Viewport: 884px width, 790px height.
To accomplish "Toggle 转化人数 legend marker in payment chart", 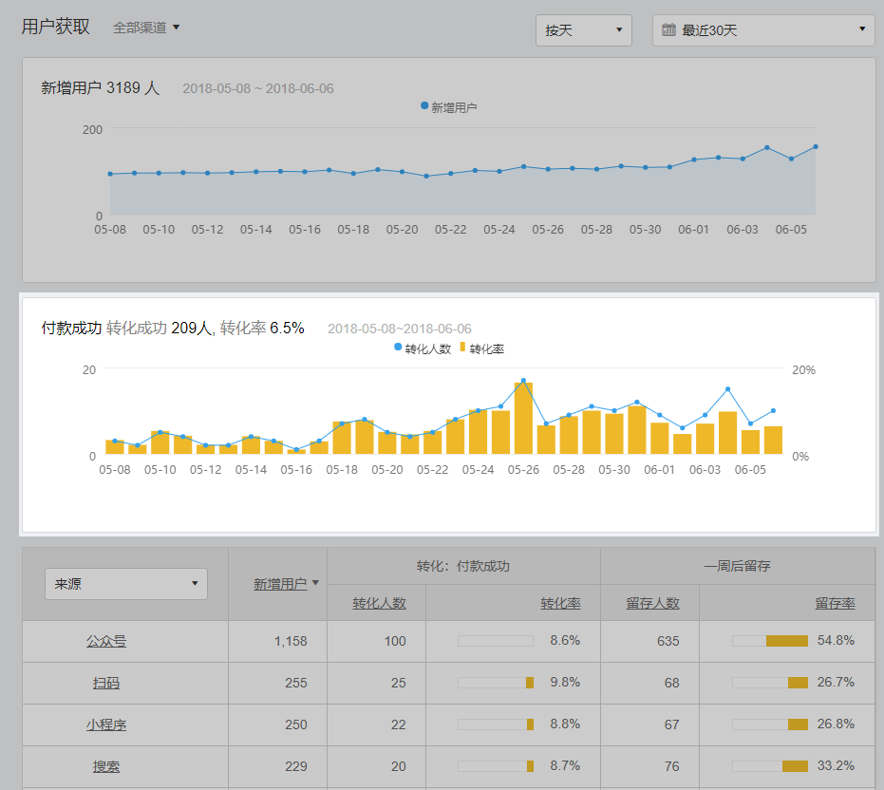I will point(398,348).
